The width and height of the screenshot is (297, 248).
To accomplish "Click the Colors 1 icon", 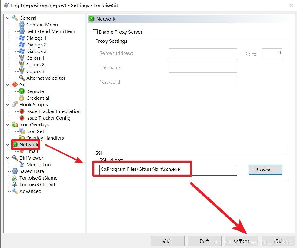I will click(22, 58).
